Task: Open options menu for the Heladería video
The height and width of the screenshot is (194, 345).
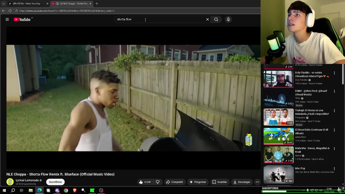Action: (334, 111)
